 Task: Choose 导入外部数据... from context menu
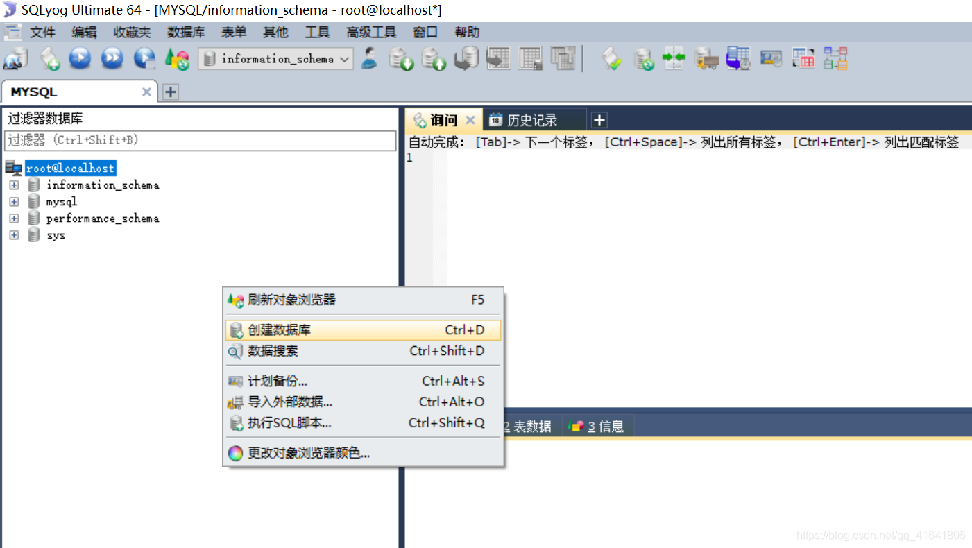[x=363, y=402]
